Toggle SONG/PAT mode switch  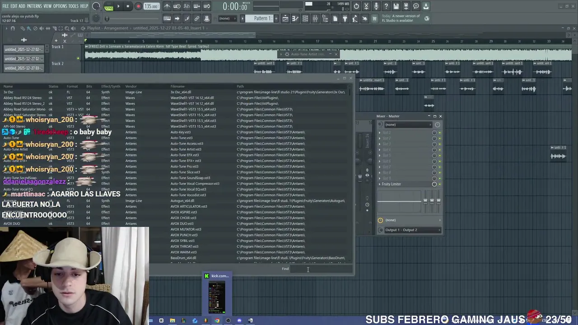tap(109, 6)
